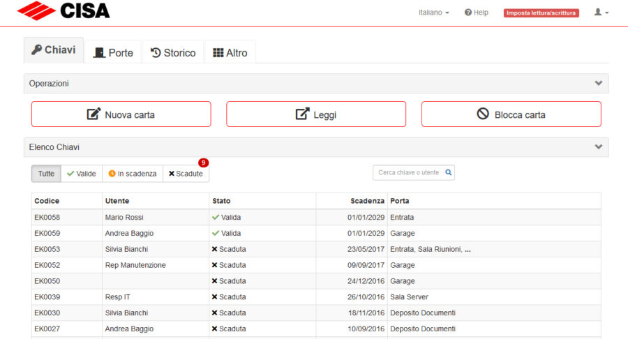The image size is (628, 339).
Task: Click the CISA logo
Action: (63, 10)
